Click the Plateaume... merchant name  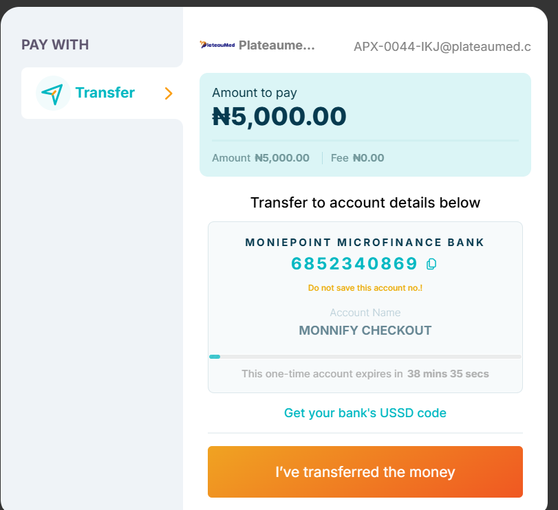coord(277,45)
